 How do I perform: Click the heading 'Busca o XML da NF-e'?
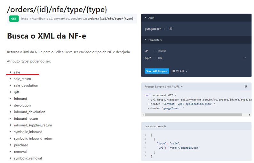point(46,36)
